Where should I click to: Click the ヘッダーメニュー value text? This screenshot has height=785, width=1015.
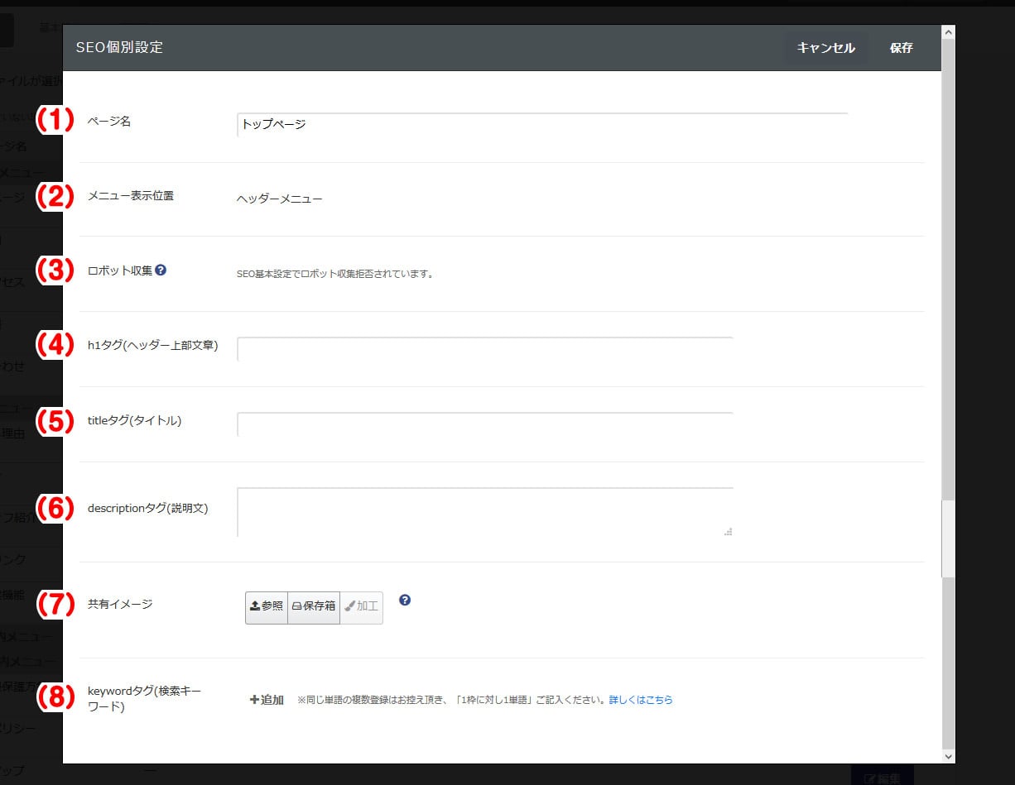pos(280,199)
